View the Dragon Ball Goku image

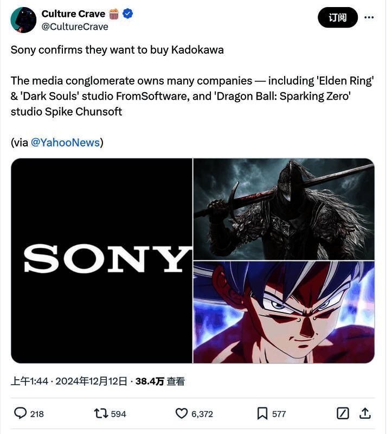point(284,312)
